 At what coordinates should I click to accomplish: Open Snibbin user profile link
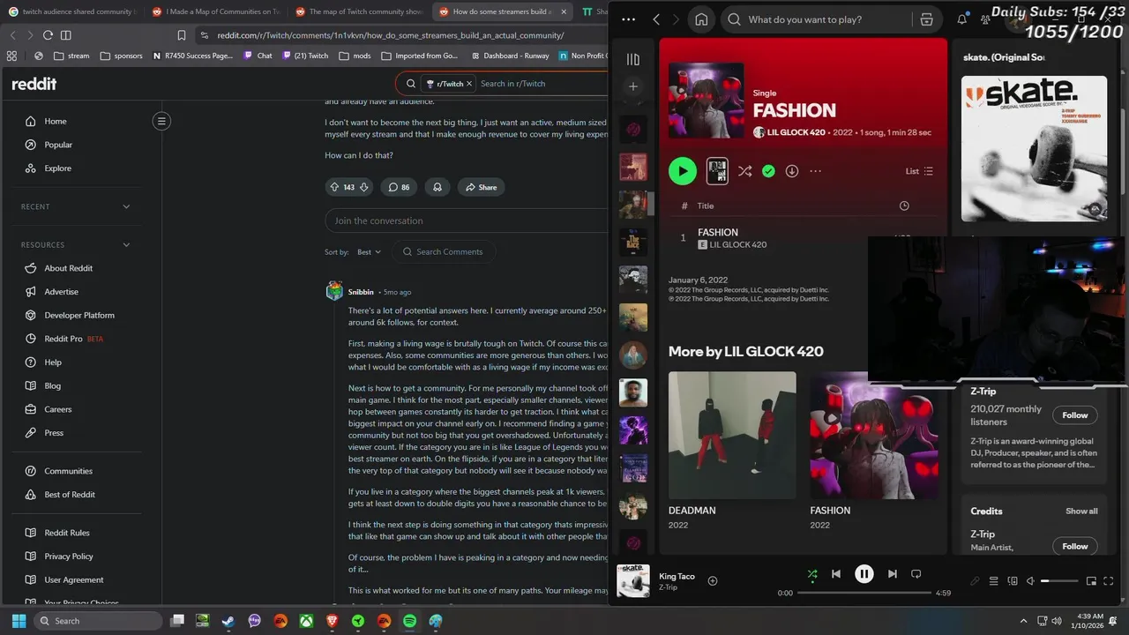coord(361,292)
